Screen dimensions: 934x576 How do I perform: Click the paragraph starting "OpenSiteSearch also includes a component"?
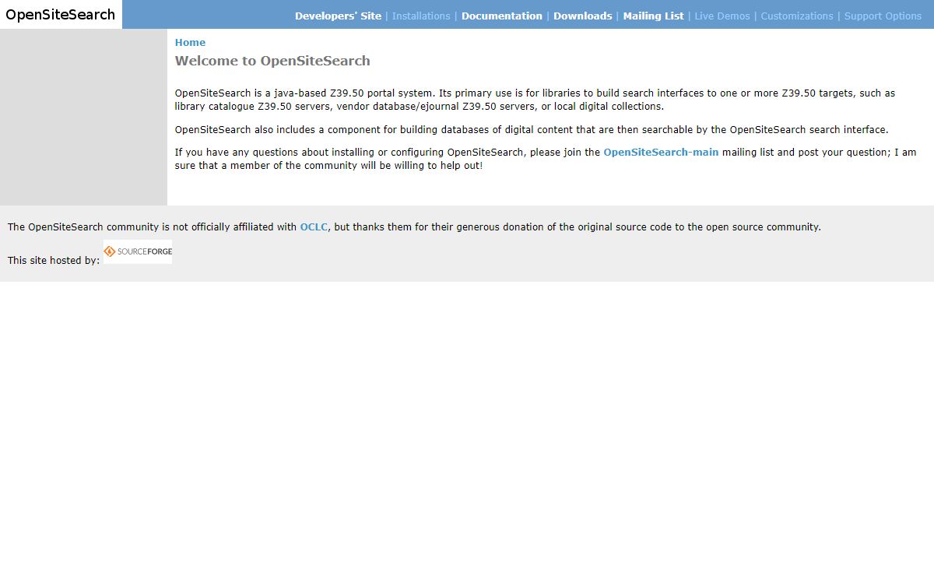[x=532, y=130]
